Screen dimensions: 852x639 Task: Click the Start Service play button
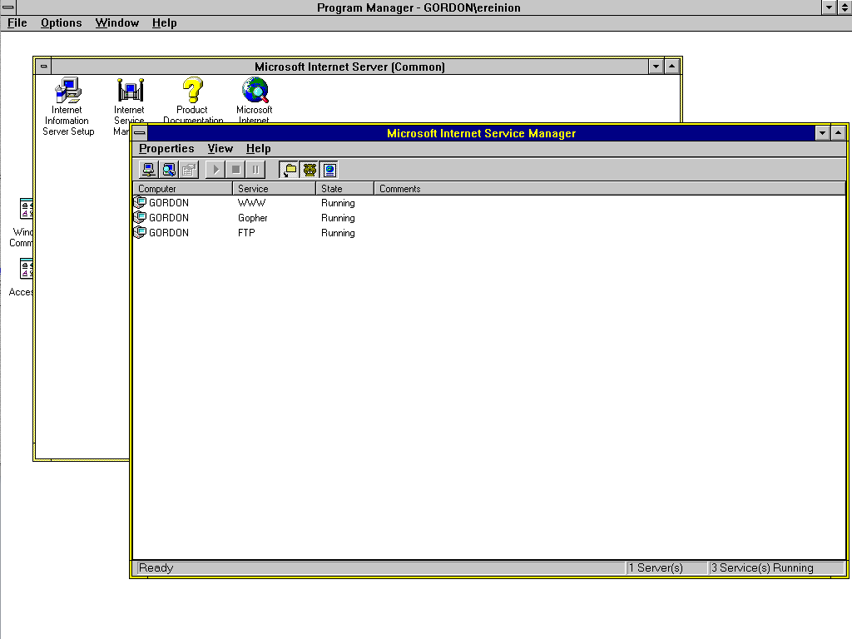tap(215, 170)
